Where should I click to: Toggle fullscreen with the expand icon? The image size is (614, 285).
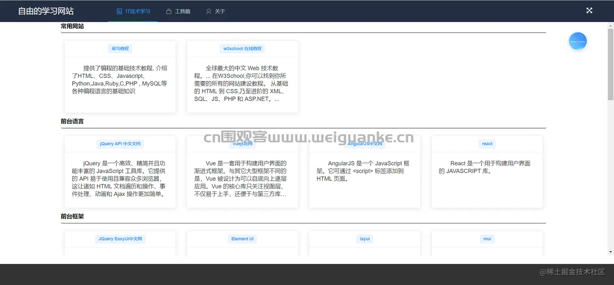pos(589,11)
